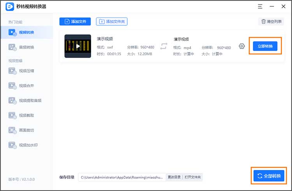292x191 pixels.
Task: Switch to 音频转换 in the sidebar
Action: point(26,47)
